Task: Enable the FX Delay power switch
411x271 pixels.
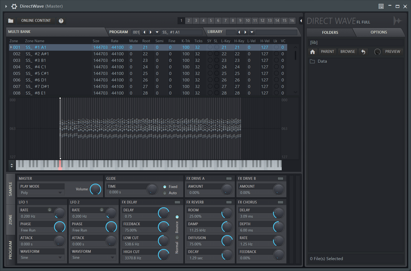Action: click(x=177, y=202)
